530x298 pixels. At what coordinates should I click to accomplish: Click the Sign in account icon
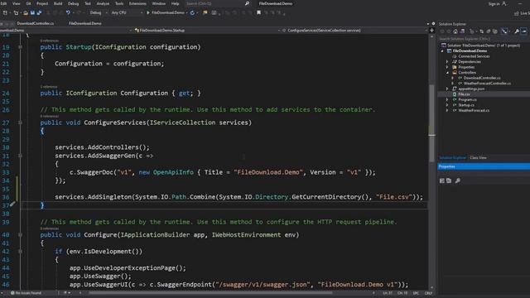pos(504,3)
